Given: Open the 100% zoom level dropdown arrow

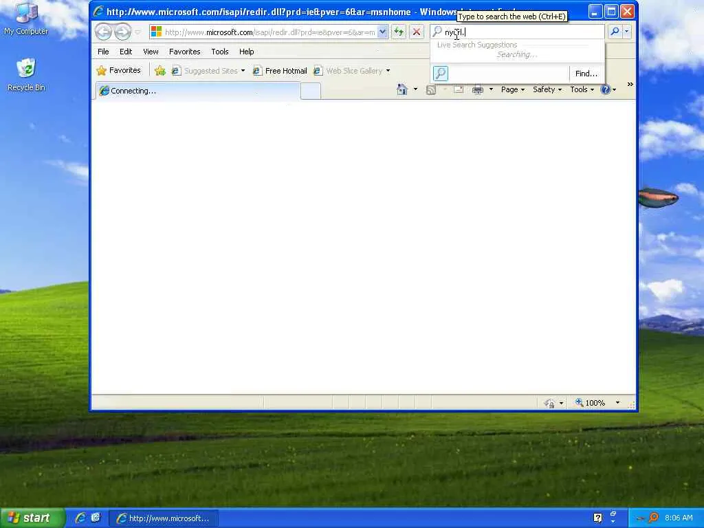Looking at the screenshot, I should click(x=617, y=403).
